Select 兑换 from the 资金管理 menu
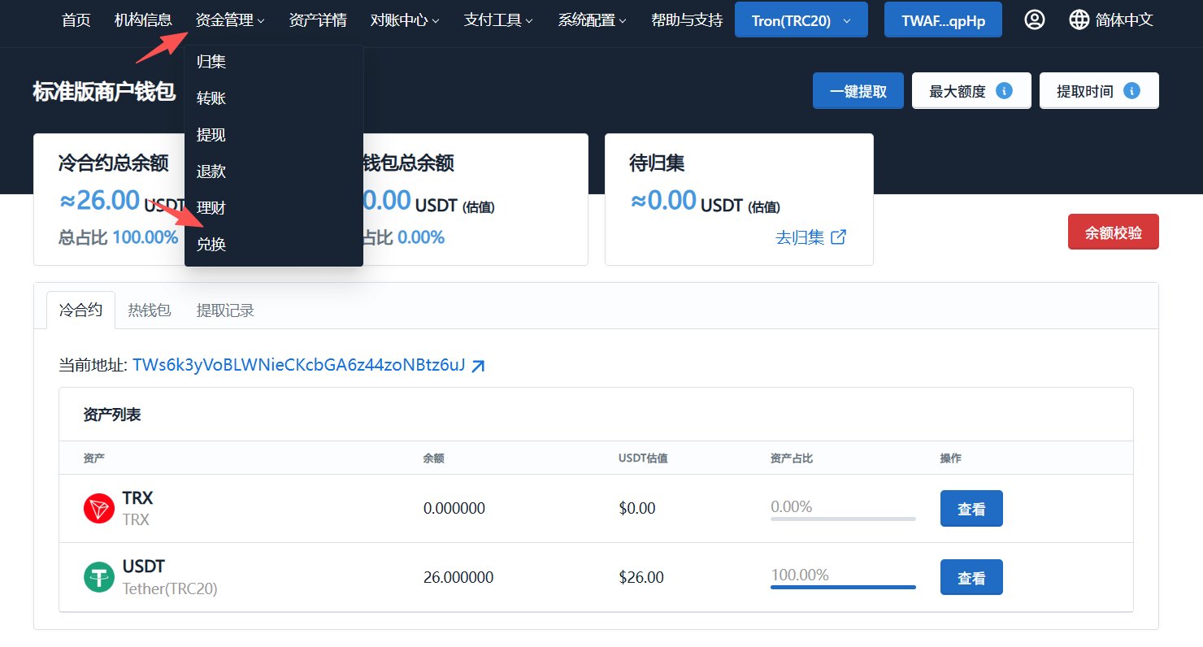This screenshot has height=647, width=1203. (211, 244)
